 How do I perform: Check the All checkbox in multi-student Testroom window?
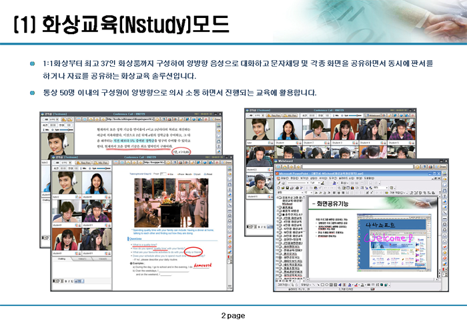click(x=248, y=116)
